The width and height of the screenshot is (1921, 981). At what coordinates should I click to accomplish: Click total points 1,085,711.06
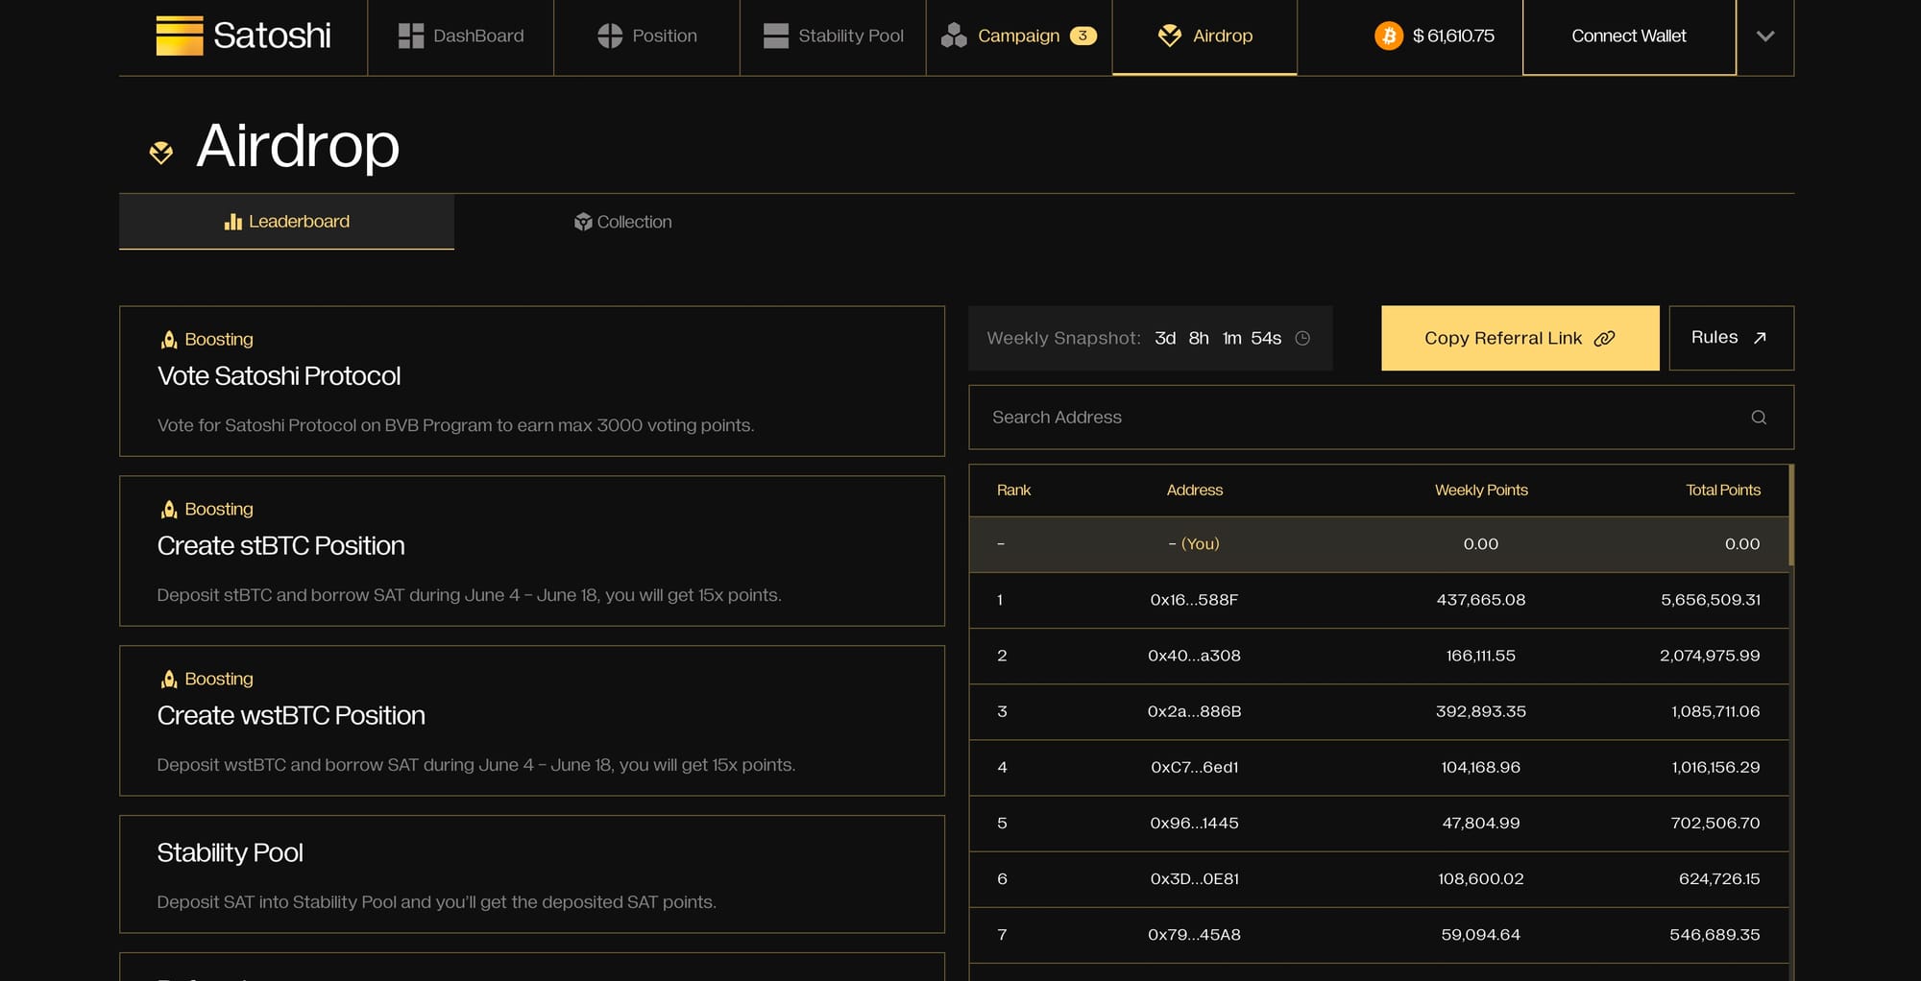point(1715,711)
